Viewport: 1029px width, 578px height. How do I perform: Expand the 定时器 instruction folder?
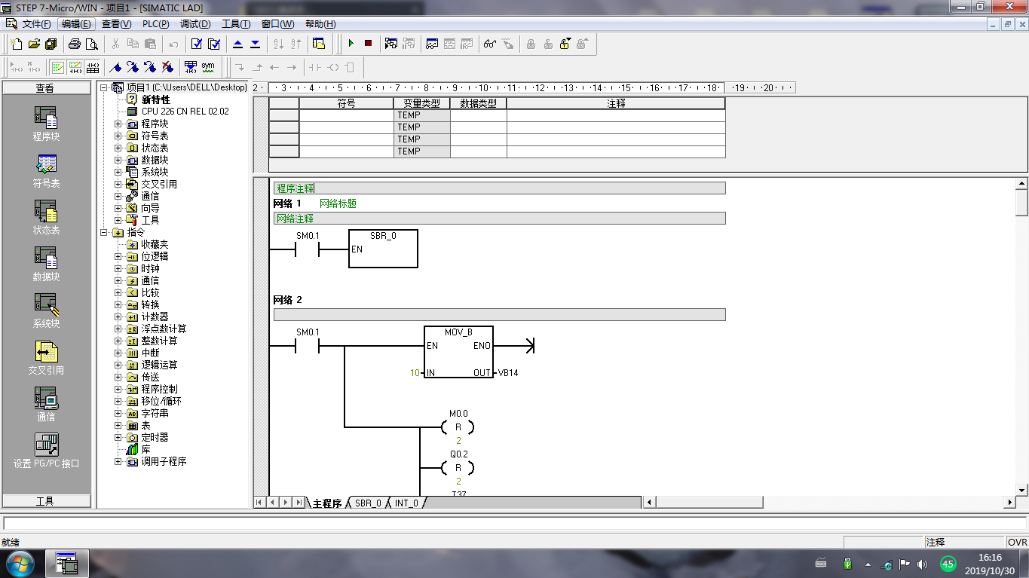[118, 437]
